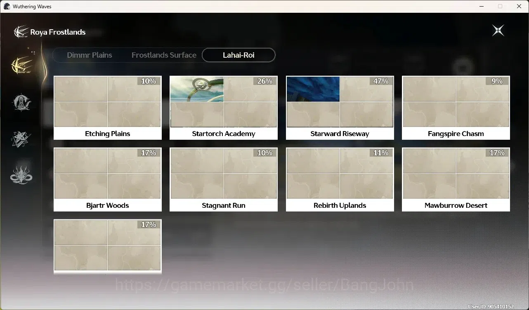Open the unlabeled bottom-row area card
This screenshot has height=310, width=529.
coord(108,247)
